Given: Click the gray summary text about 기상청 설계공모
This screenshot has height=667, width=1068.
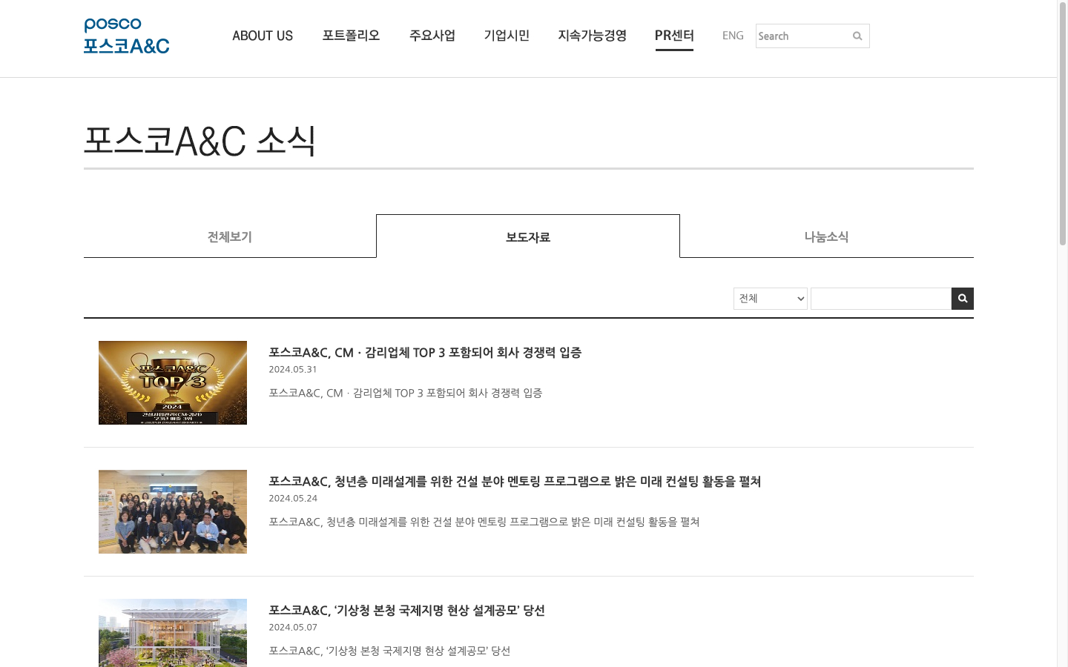Looking at the screenshot, I should pyautogui.click(x=389, y=651).
